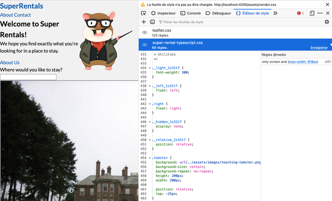
Task: Create a new style sheet with plus icon
Action: (144, 22)
